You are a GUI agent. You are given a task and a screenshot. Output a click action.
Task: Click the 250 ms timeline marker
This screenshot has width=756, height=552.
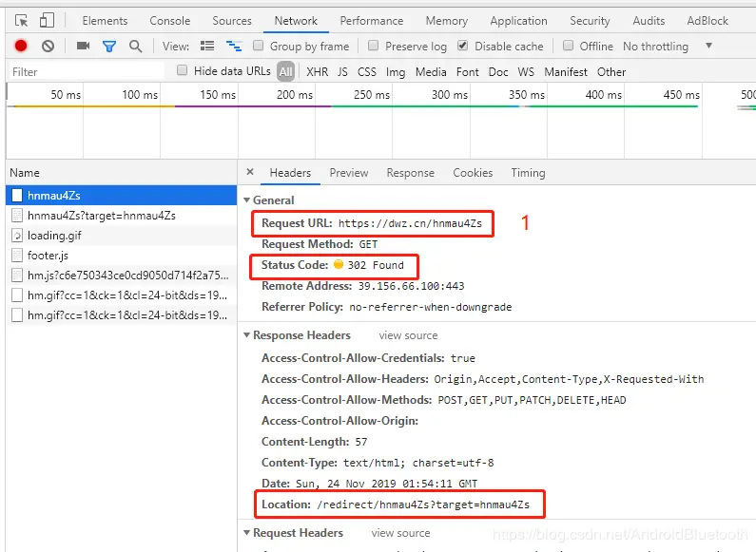coord(371,94)
